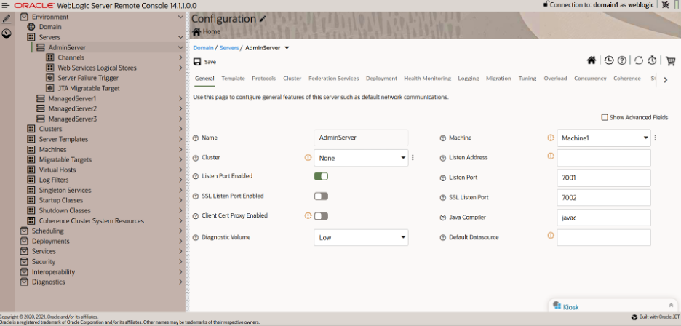Image resolution: width=681 pixels, height=326 pixels.
Task: Show more tabs with right arrow
Action: coord(666,79)
